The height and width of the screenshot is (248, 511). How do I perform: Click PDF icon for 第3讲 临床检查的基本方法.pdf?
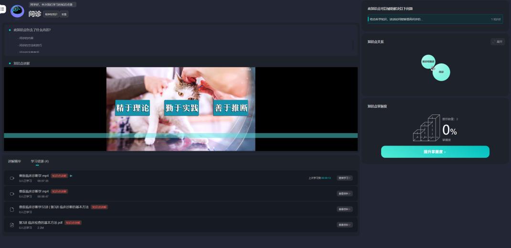12,225
